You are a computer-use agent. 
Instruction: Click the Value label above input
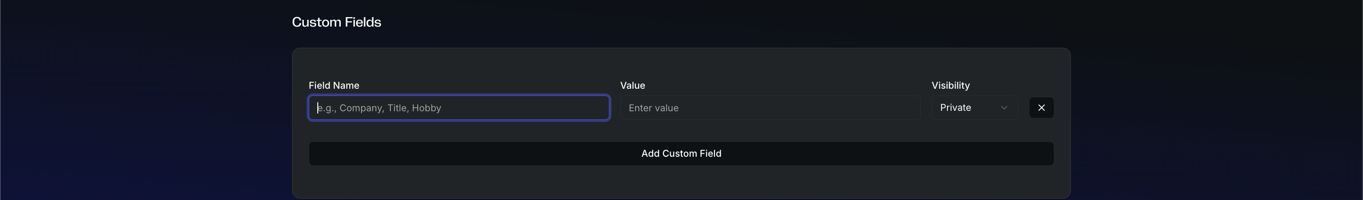point(632,86)
